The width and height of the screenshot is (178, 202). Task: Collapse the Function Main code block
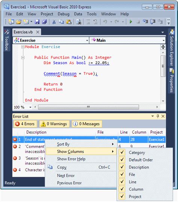pos(23,57)
